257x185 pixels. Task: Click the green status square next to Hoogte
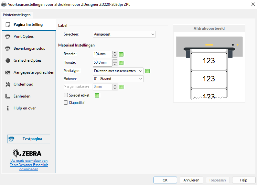tap(121, 63)
